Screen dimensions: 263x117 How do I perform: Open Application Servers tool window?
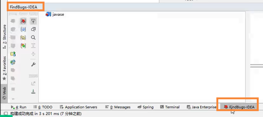pyautogui.click(x=78, y=107)
